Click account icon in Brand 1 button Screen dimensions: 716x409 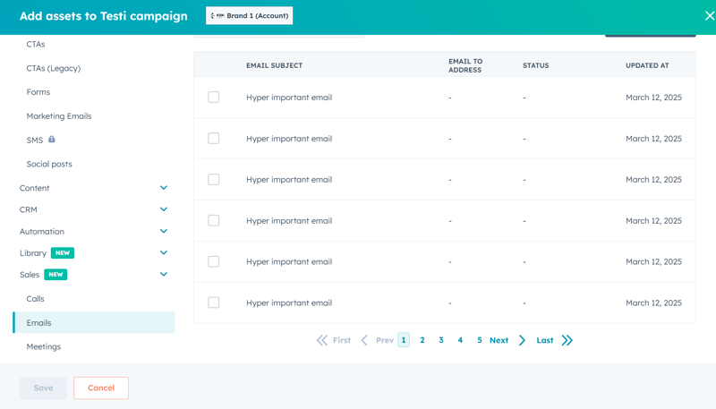(x=217, y=15)
